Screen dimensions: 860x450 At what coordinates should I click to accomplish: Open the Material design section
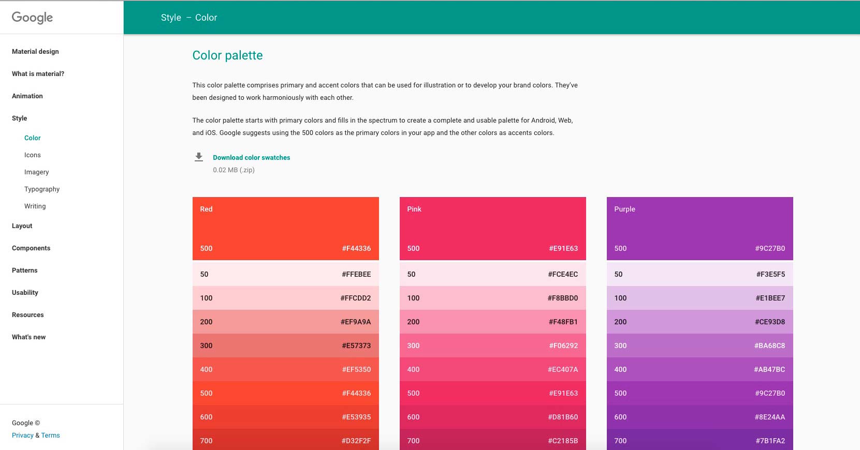pos(35,51)
